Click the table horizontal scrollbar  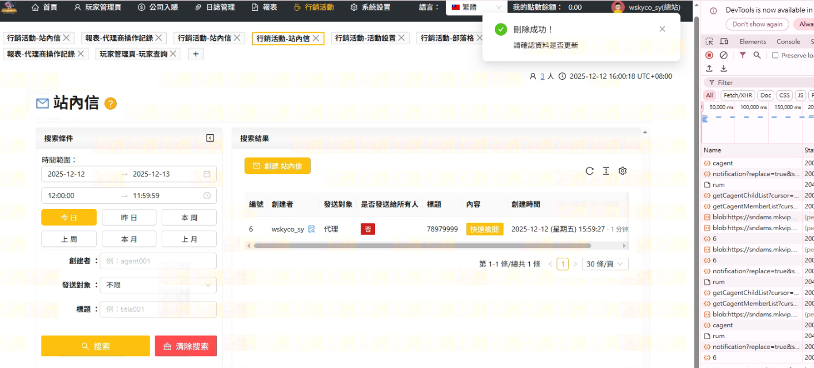pyautogui.click(x=422, y=246)
